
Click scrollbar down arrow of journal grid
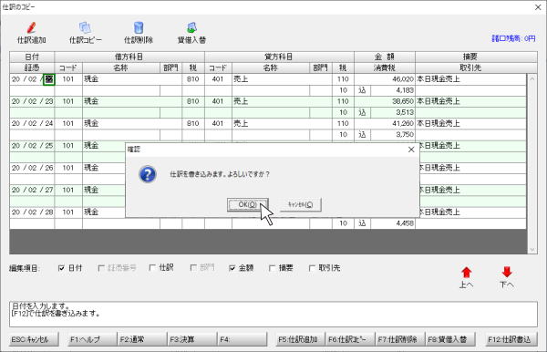(532, 250)
